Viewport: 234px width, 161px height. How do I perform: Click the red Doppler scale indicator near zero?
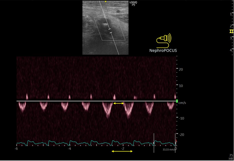coord(176,140)
